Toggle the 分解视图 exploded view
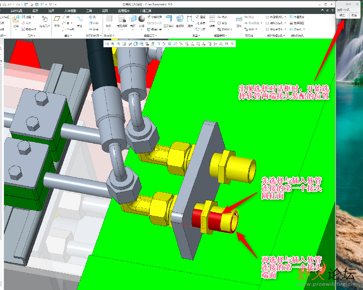Image resolution: width=363 pixels, height=290 pixels. pos(154,17)
